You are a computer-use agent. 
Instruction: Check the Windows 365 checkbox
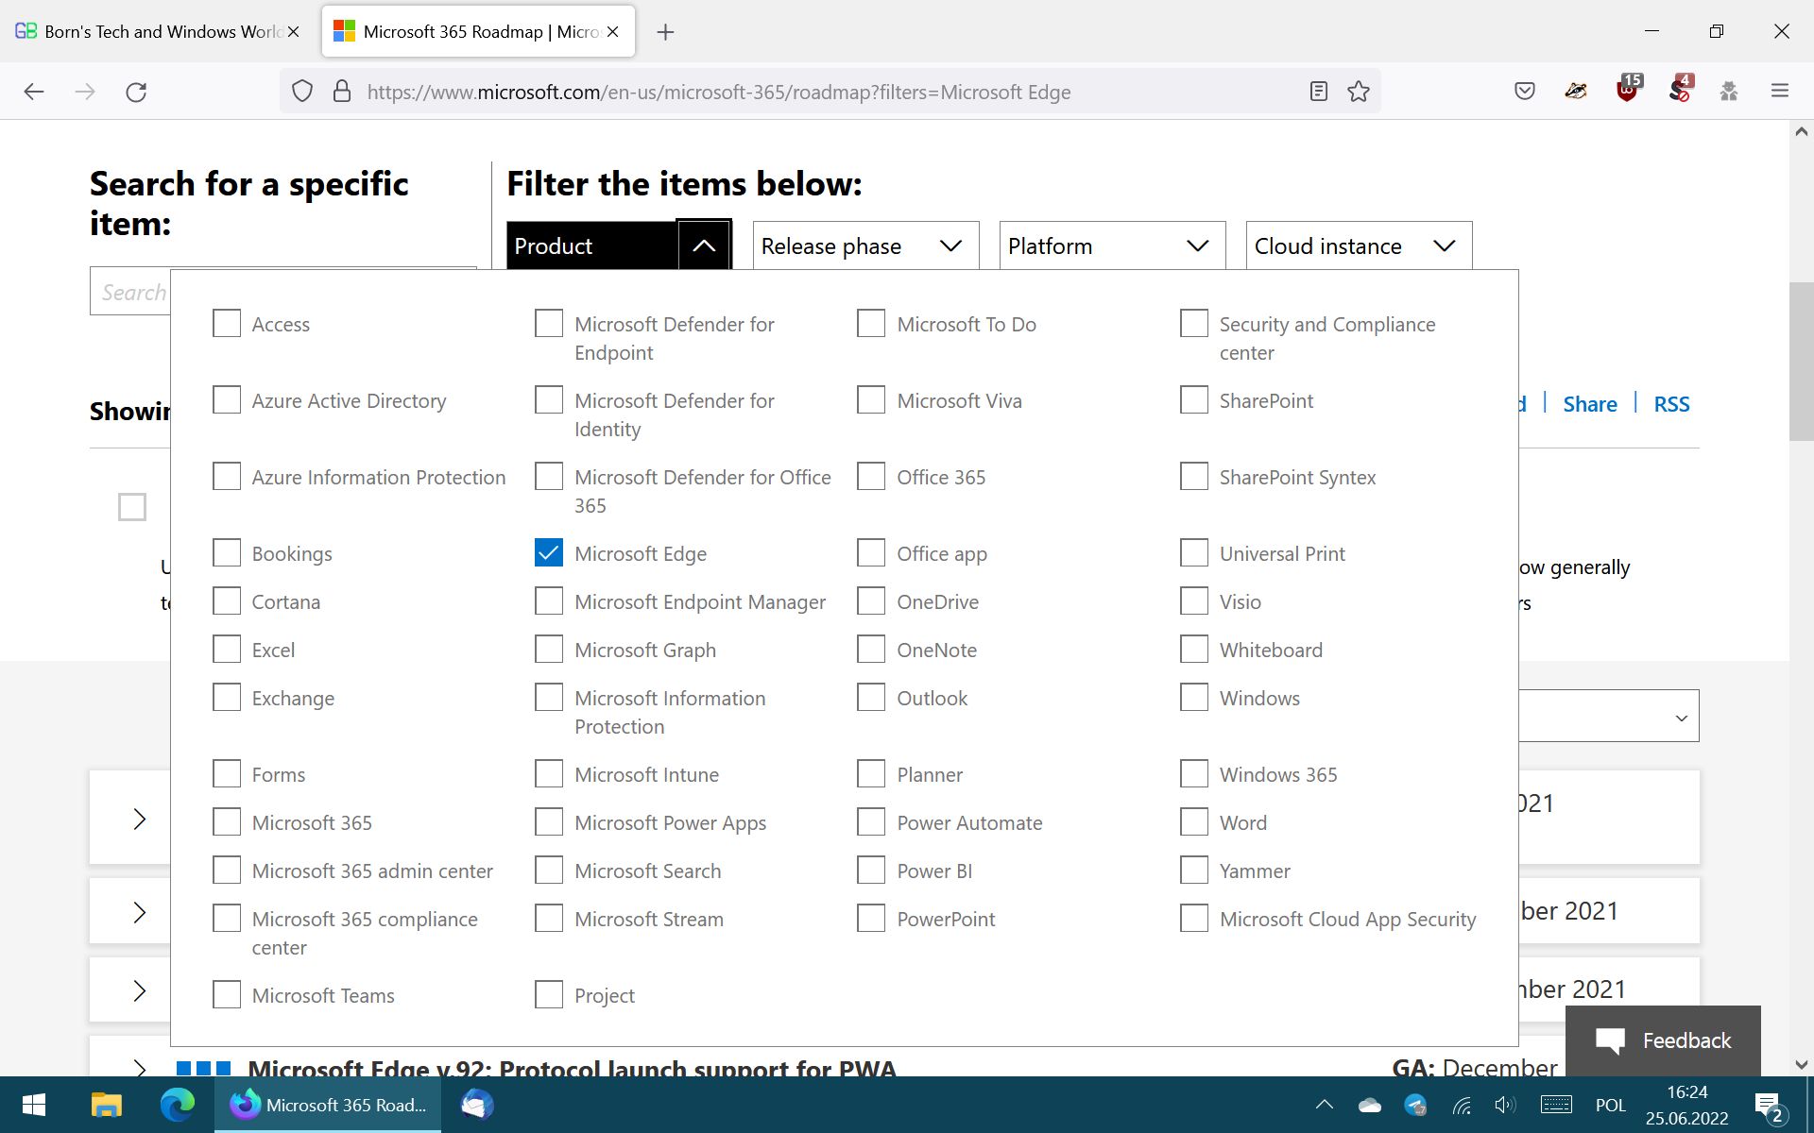tap(1194, 773)
